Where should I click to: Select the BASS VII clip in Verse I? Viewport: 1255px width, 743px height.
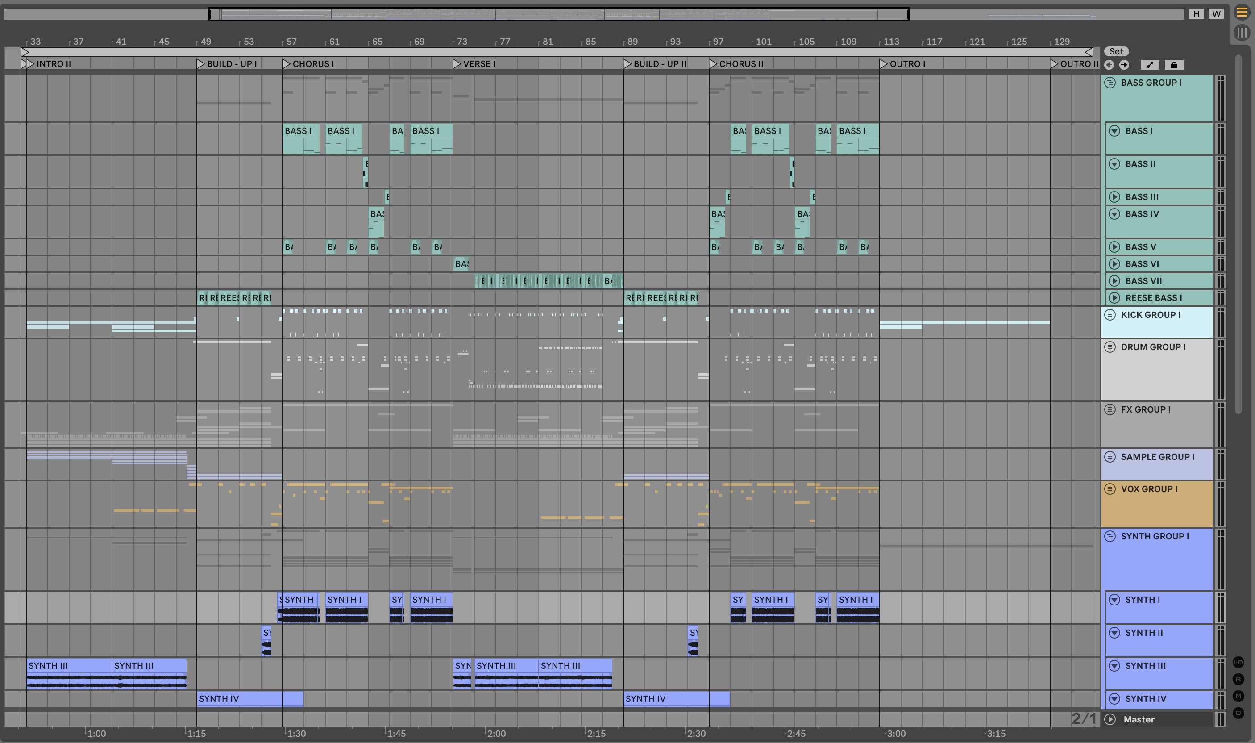(549, 281)
